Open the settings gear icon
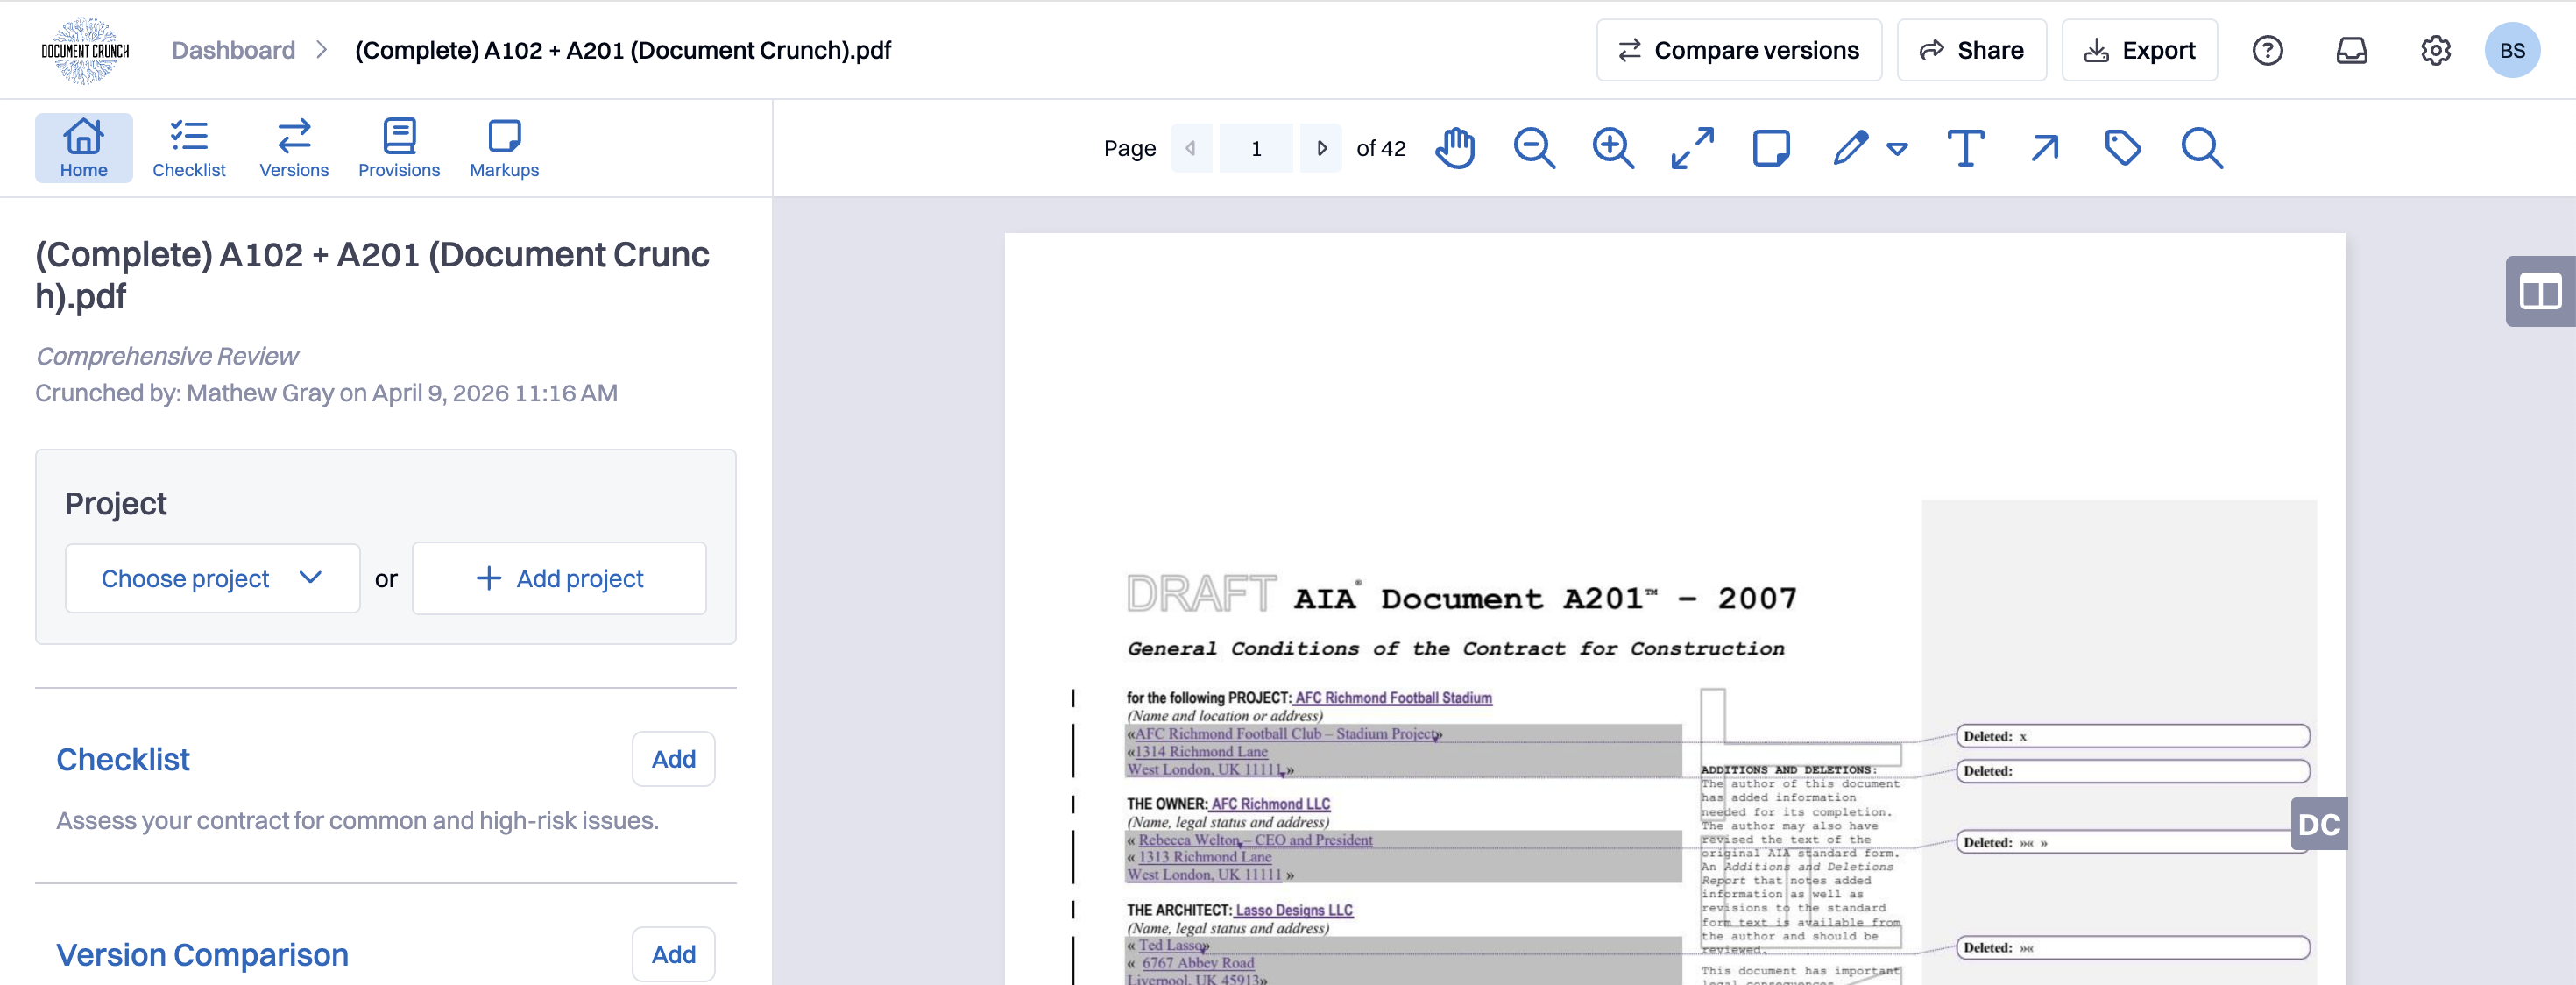Viewport: 2576px width, 985px height. tap(2435, 50)
